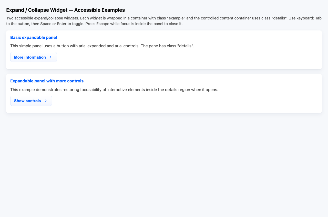Click the description about restoring focusability

[x=114, y=90]
